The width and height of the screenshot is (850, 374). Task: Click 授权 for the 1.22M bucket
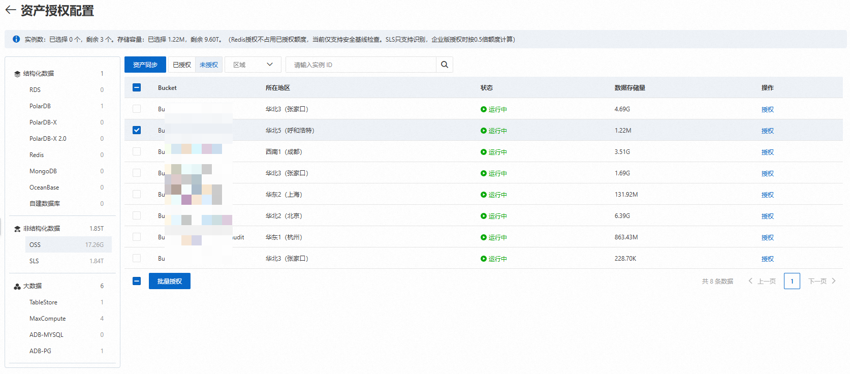click(767, 131)
